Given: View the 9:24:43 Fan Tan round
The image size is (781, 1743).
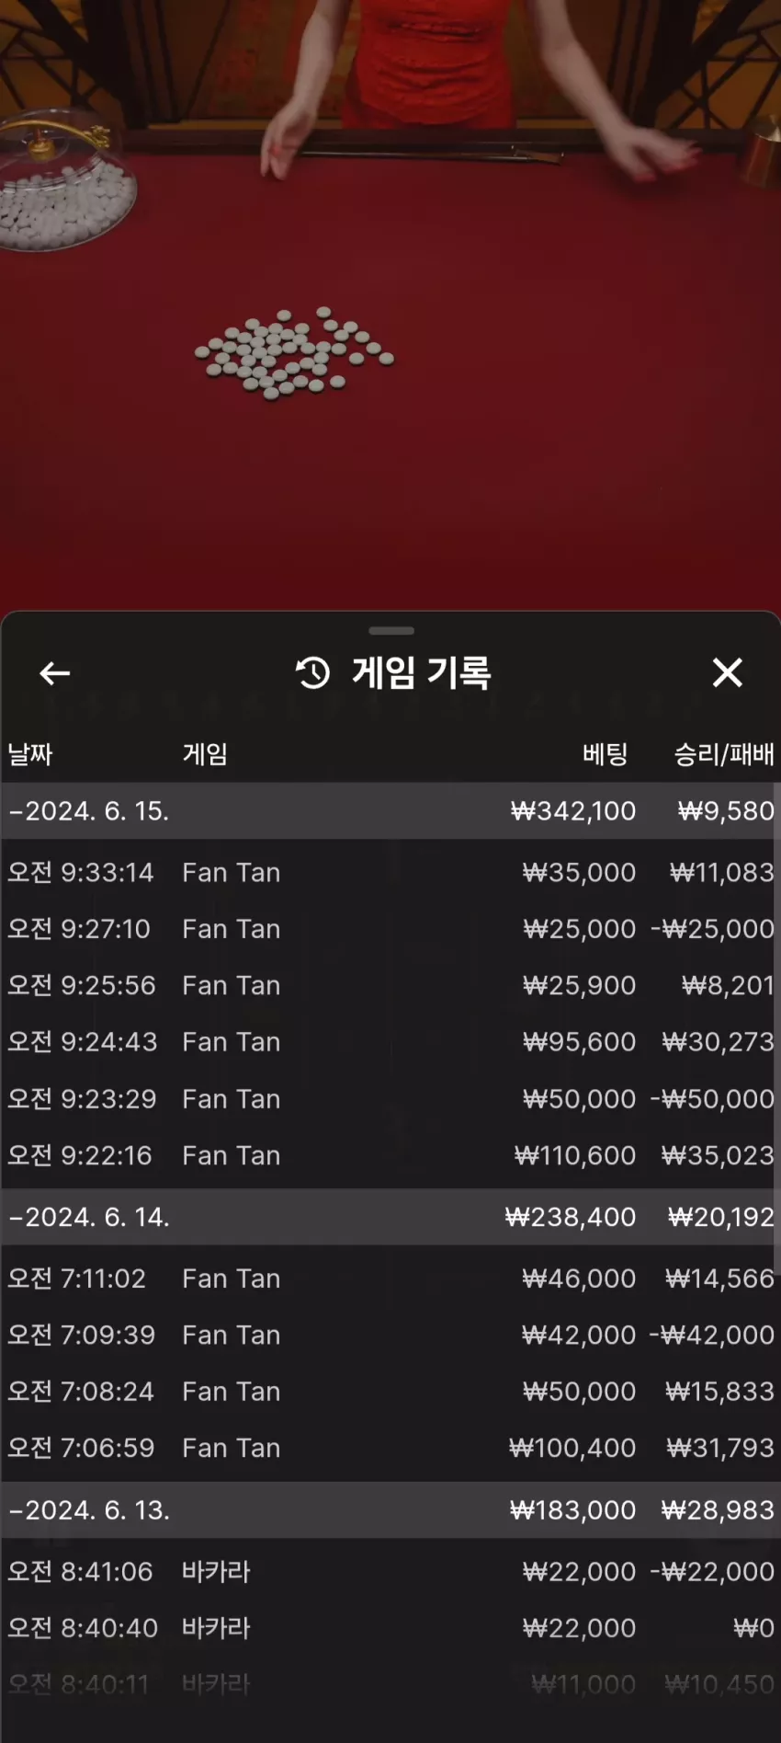Looking at the screenshot, I should click(390, 1042).
